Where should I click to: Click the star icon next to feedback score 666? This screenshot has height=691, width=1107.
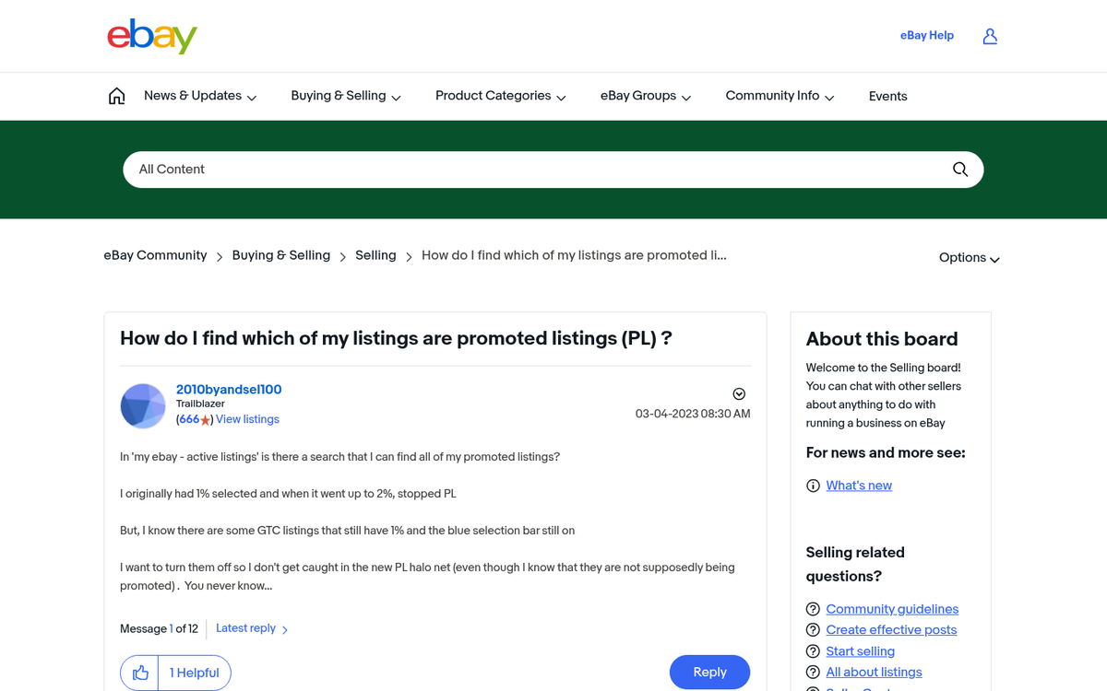[x=207, y=419]
